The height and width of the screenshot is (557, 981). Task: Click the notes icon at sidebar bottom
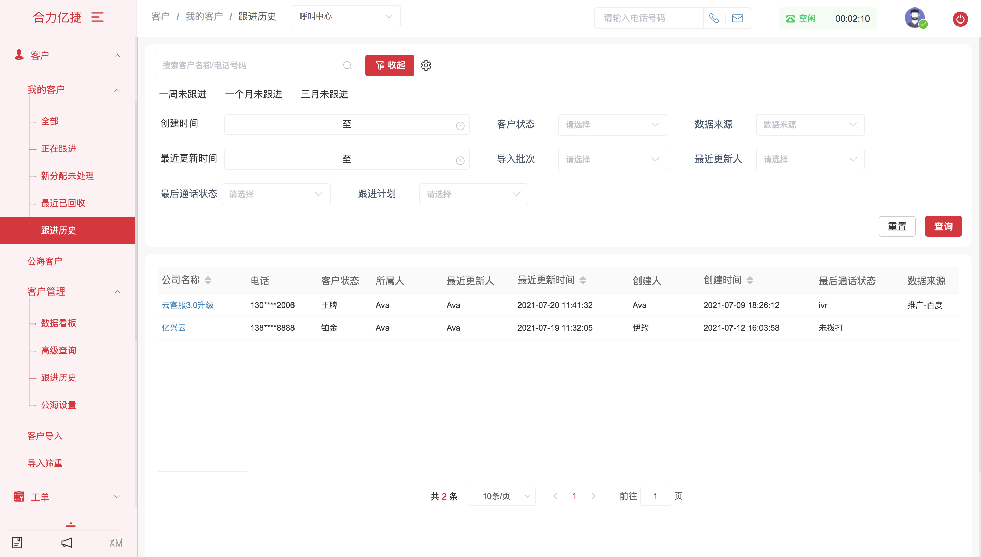coord(17,542)
